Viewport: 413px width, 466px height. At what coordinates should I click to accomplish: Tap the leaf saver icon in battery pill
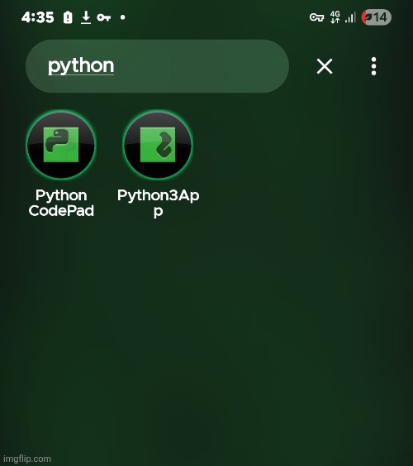(x=368, y=17)
